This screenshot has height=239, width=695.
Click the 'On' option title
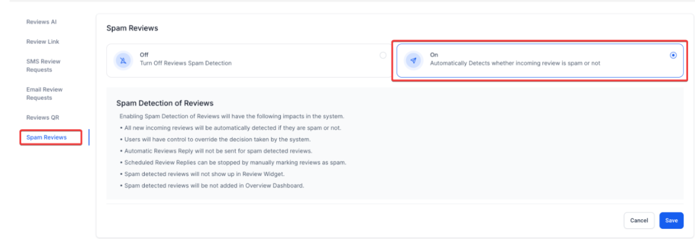434,55
